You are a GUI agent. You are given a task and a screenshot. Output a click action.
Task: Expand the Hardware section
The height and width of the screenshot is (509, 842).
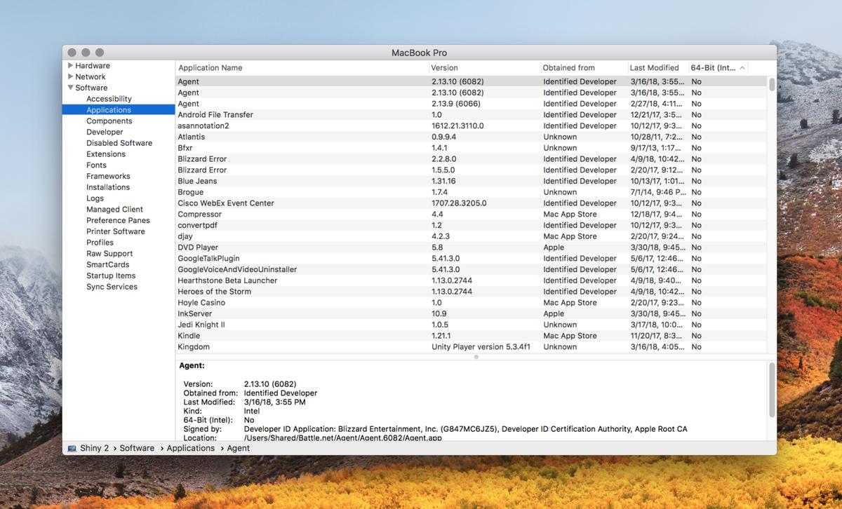(69, 65)
